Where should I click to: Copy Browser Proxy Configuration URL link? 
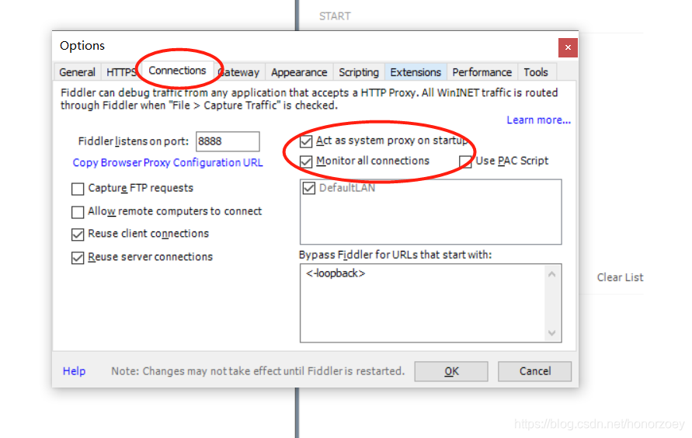pos(168,163)
